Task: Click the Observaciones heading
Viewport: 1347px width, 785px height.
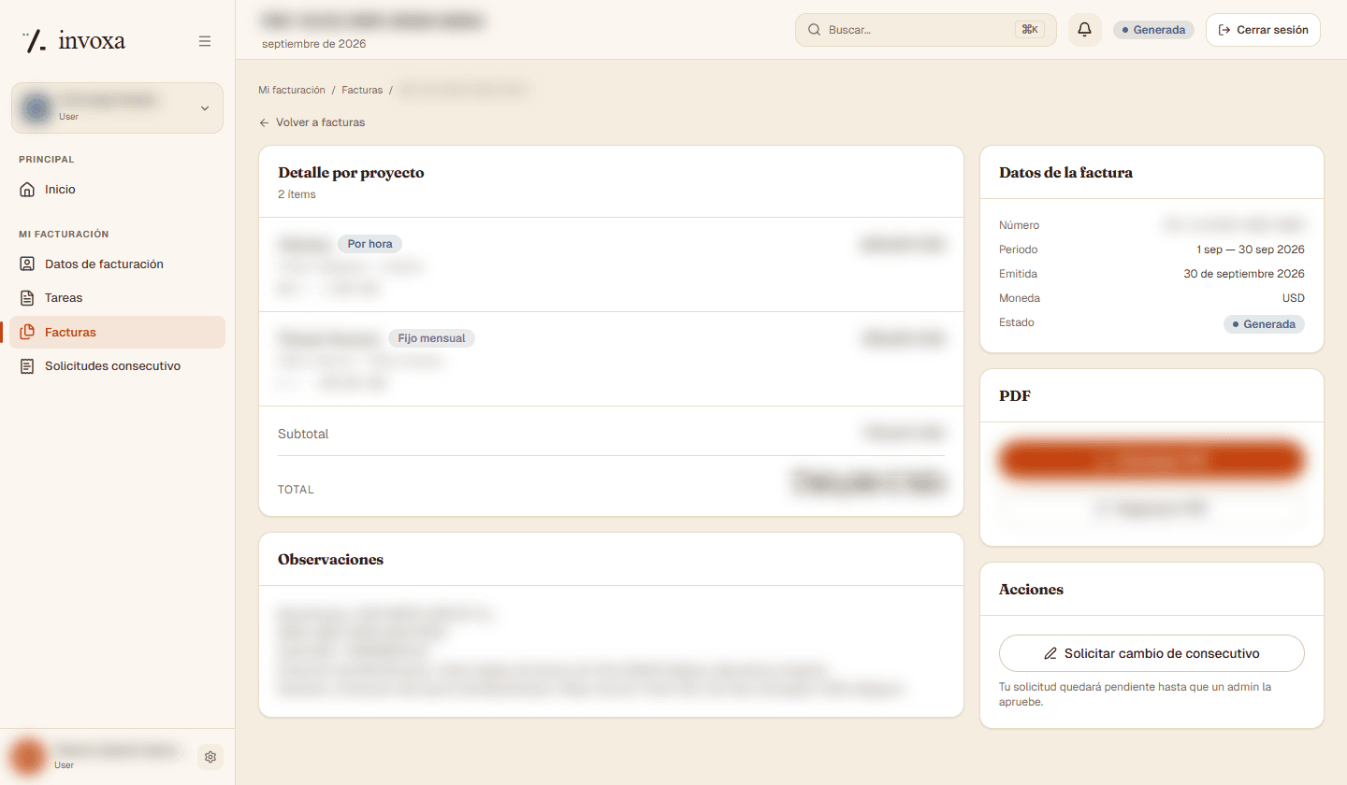Action: [330, 560]
